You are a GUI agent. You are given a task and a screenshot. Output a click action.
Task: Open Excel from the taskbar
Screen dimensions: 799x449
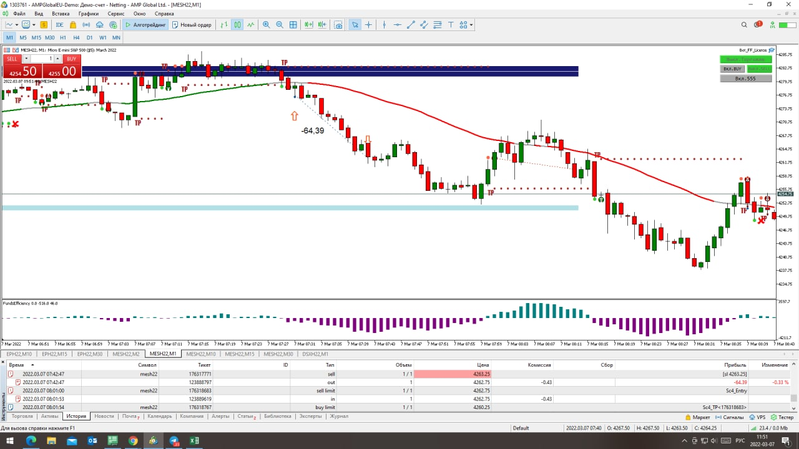[x=194, y=441]
